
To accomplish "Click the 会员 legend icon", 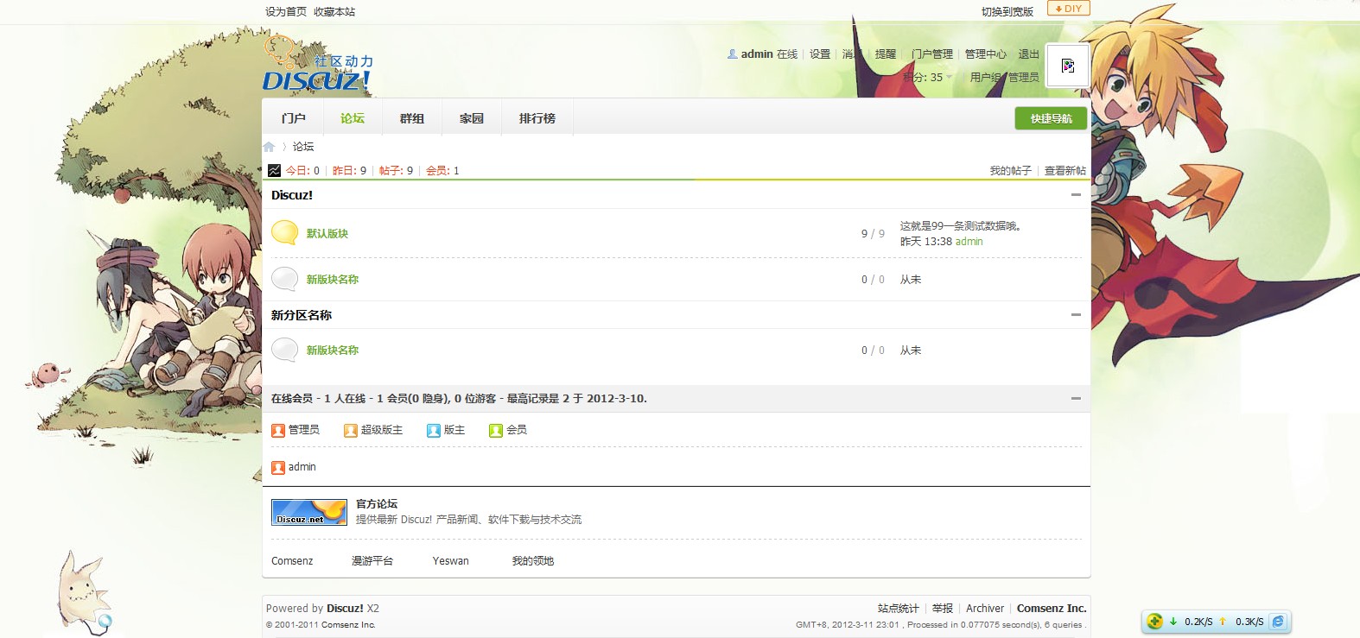I will [496, 430].
